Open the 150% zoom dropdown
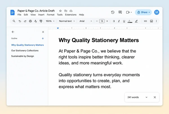 [x=50, y=21]
